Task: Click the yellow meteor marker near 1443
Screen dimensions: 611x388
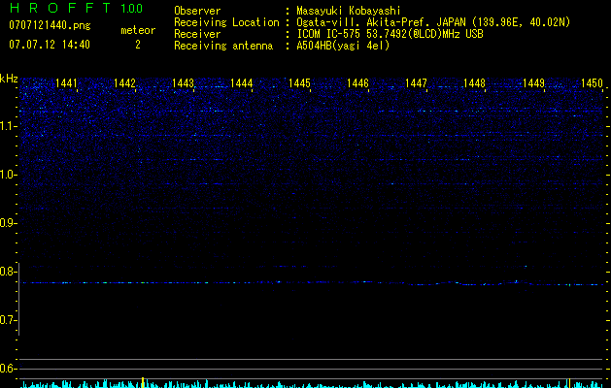Action: pos(143,382)
